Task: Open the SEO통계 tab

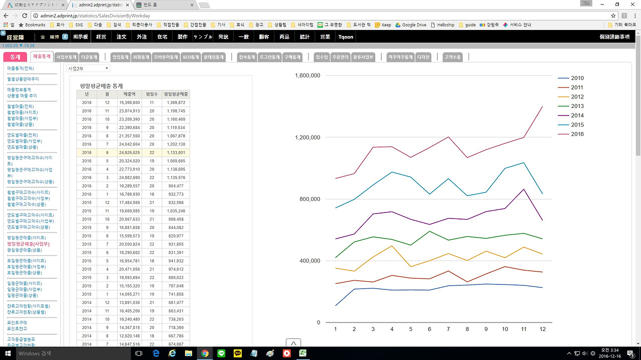Action: click(190, 57)
